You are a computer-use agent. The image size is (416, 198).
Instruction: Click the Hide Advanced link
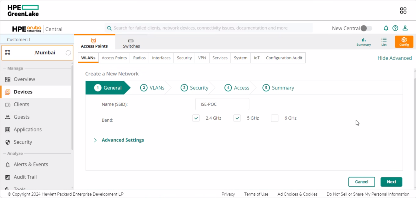[x=395, y=58]
